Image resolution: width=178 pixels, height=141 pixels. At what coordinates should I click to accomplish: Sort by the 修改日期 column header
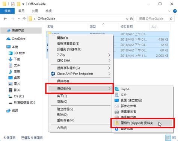(127, 27)
